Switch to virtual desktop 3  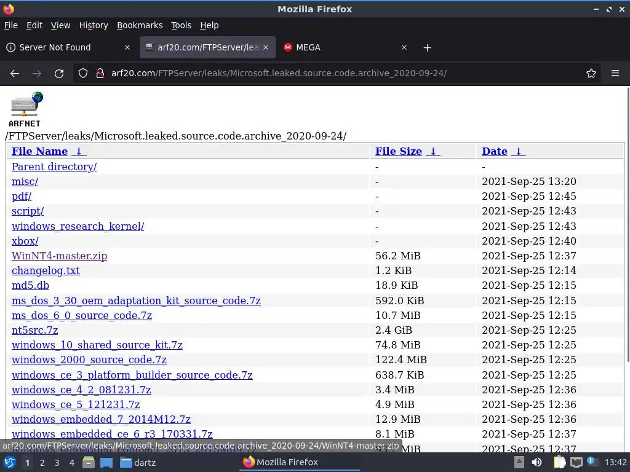pyautogui.click(x=57, y=463)
